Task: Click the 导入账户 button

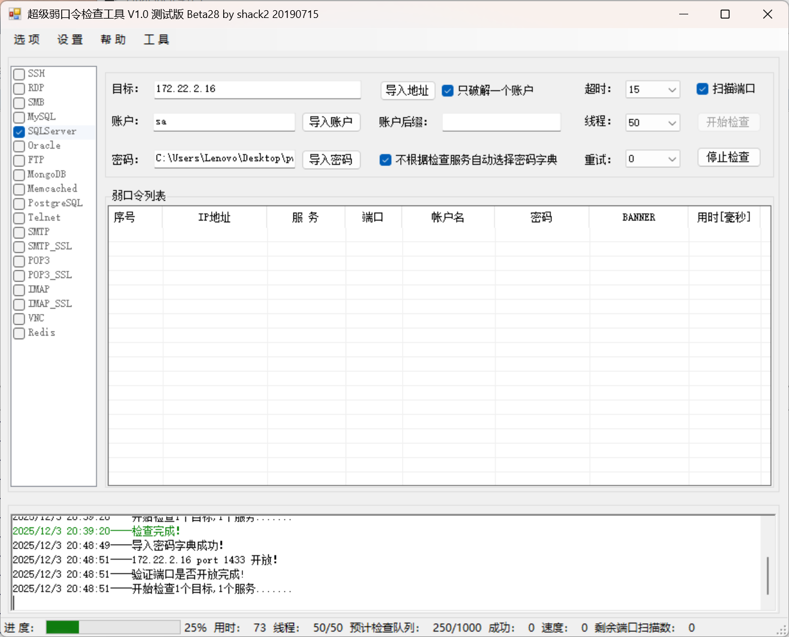Action: [x=331, y=122]
